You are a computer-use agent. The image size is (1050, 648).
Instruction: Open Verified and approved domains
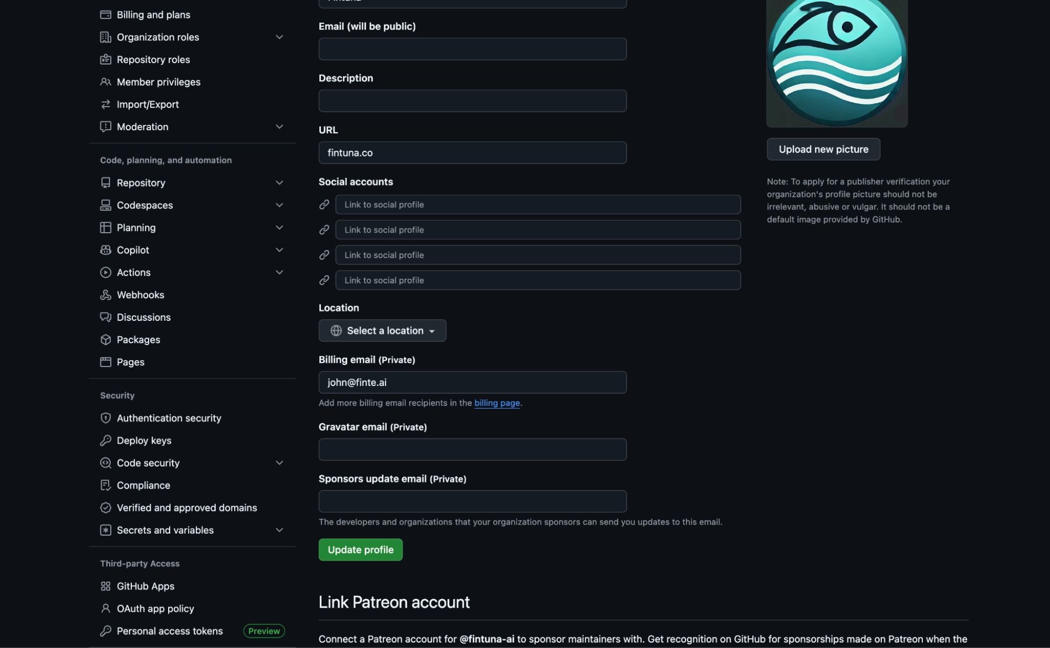pyautogui.click(x=187, y=508)
